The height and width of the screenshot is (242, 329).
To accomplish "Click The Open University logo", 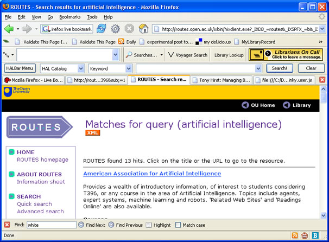I will (17, 92).
